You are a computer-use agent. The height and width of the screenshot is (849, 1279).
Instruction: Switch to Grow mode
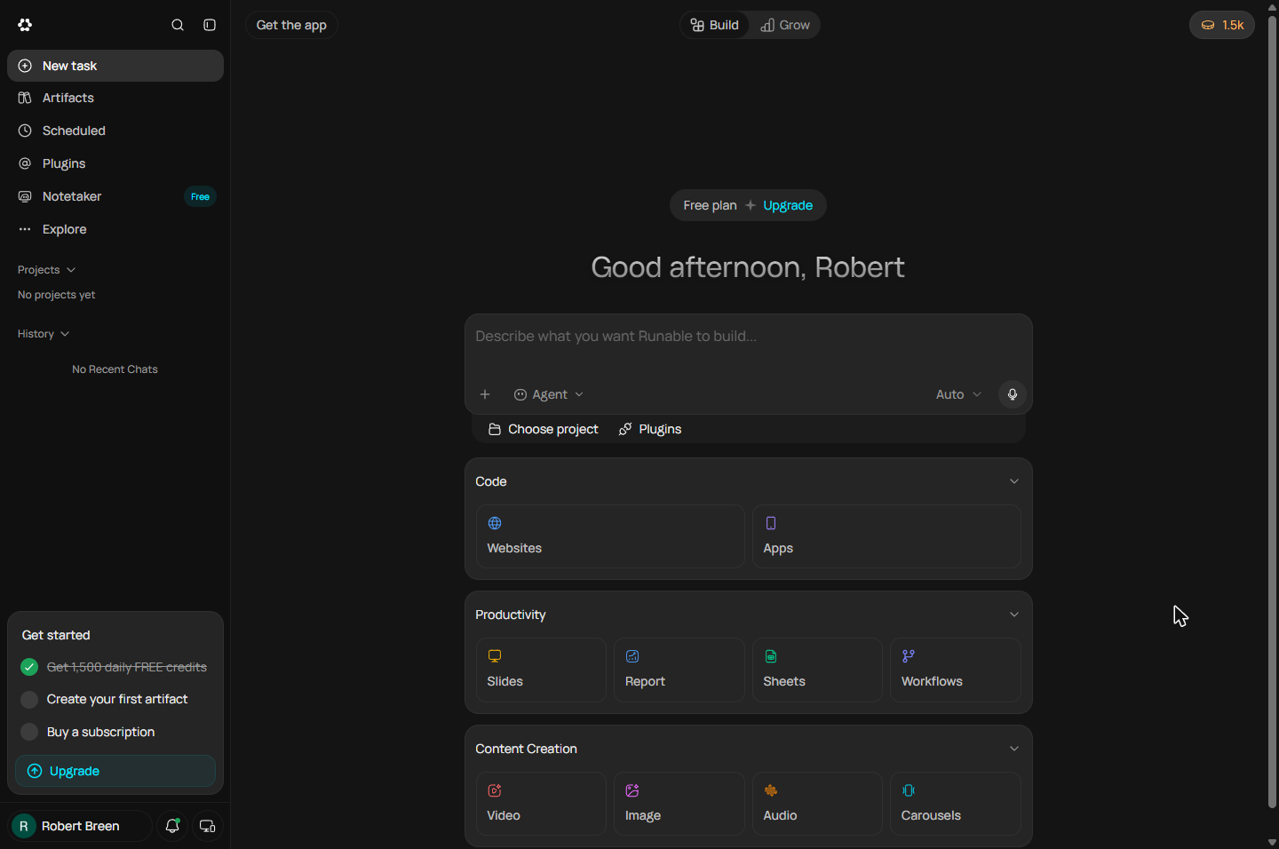pos(785,25)
